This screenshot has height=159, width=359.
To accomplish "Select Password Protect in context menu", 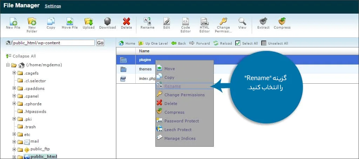I will click(182, 121).
